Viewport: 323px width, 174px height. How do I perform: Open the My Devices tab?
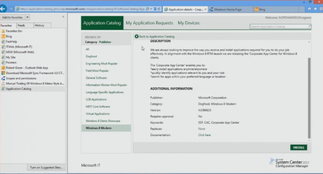click(189, 23)
